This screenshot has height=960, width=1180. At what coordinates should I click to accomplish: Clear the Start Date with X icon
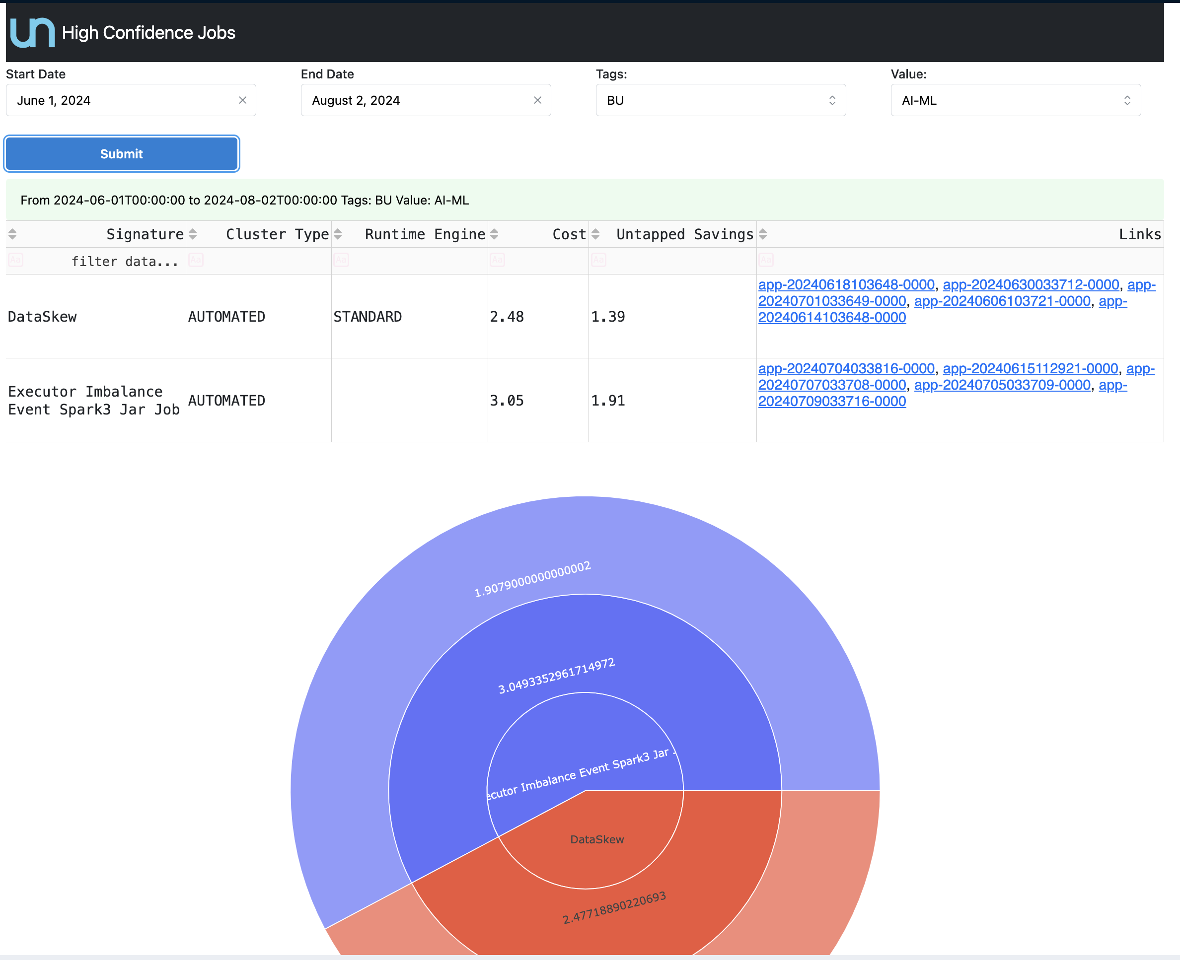point(242,100)
